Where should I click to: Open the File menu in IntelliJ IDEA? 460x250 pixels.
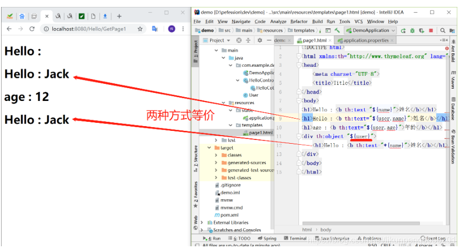click(x=197, y=21)
